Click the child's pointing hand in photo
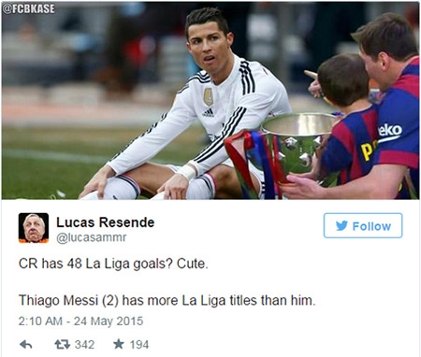Screen dimensions: 421x357 (312, 83)
